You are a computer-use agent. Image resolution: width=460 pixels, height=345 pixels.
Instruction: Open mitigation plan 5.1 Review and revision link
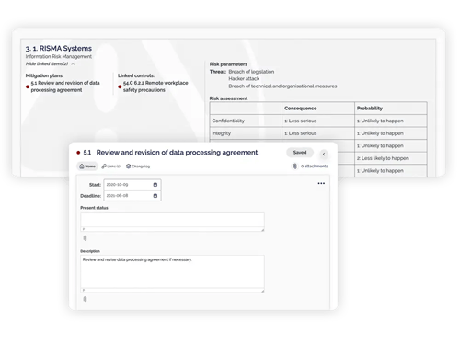click(x=65, y=86)
